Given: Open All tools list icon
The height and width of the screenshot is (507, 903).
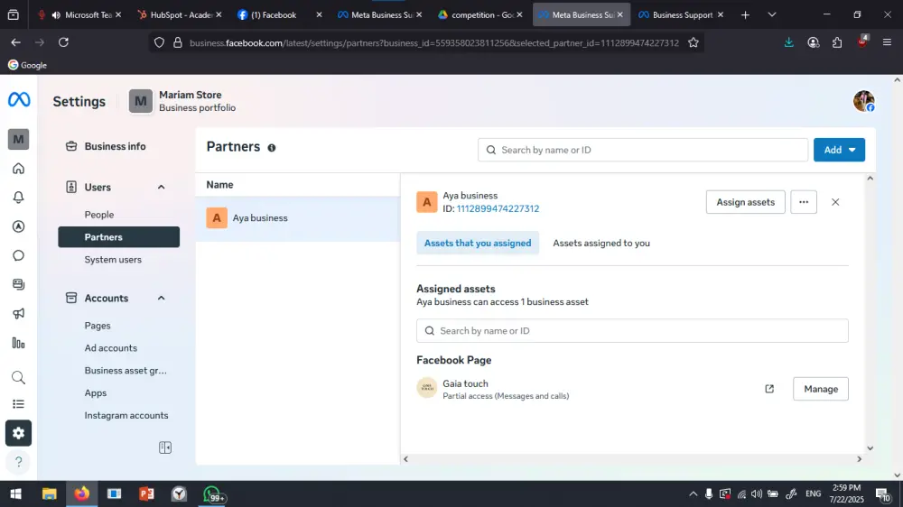Looking at the screenshot, I should pyautogui.click(x=18, y=404).
